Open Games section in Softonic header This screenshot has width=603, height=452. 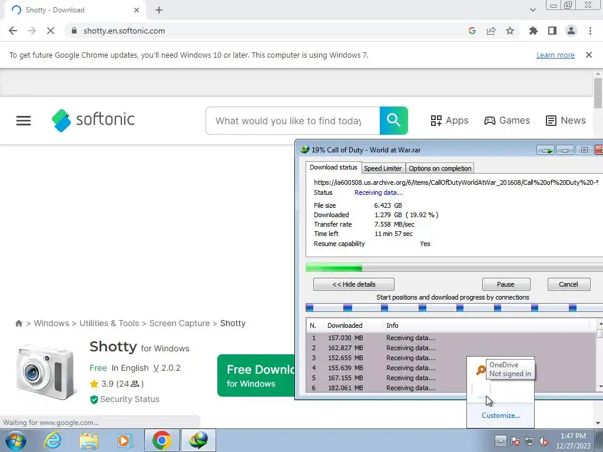[507, 121]
